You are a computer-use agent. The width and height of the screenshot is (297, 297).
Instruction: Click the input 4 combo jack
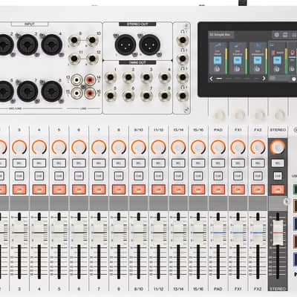pyautogui.click(x=51, y=45)
